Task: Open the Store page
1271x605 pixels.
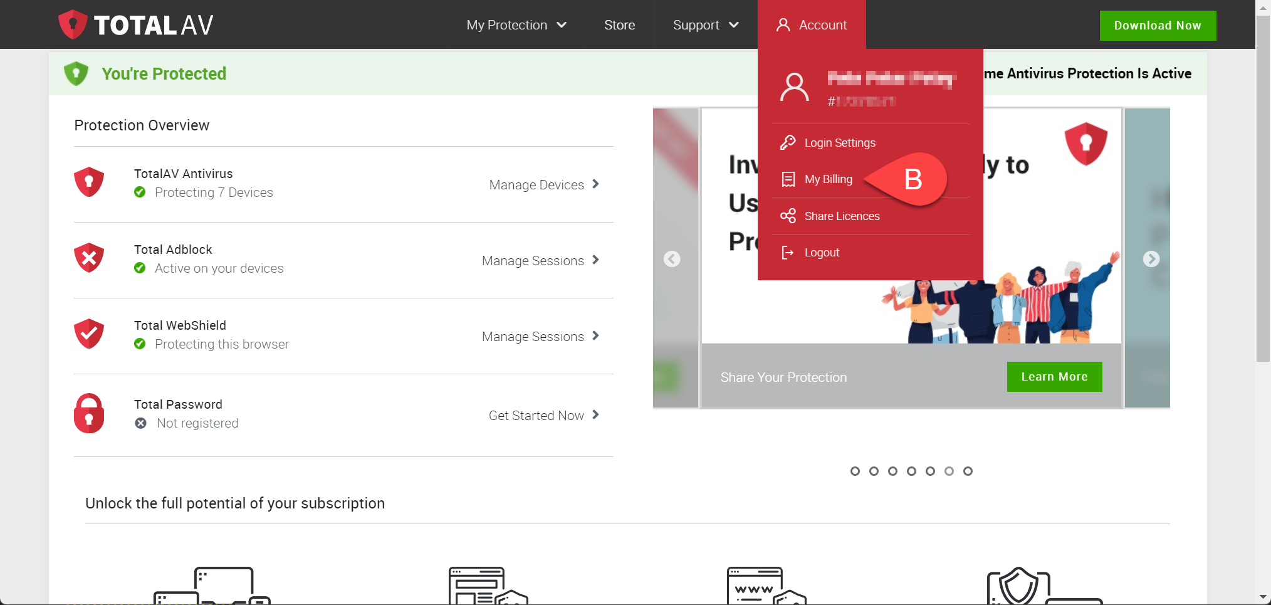Action: pyautogui.click(x=619, y=25)
